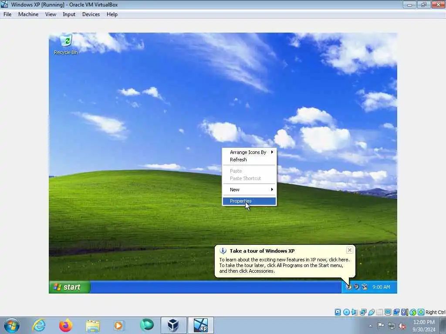Switch to the XP VM taskbar button
This screenshot has height=334, width=446.
pyautogui.click(x=200, y=325)
